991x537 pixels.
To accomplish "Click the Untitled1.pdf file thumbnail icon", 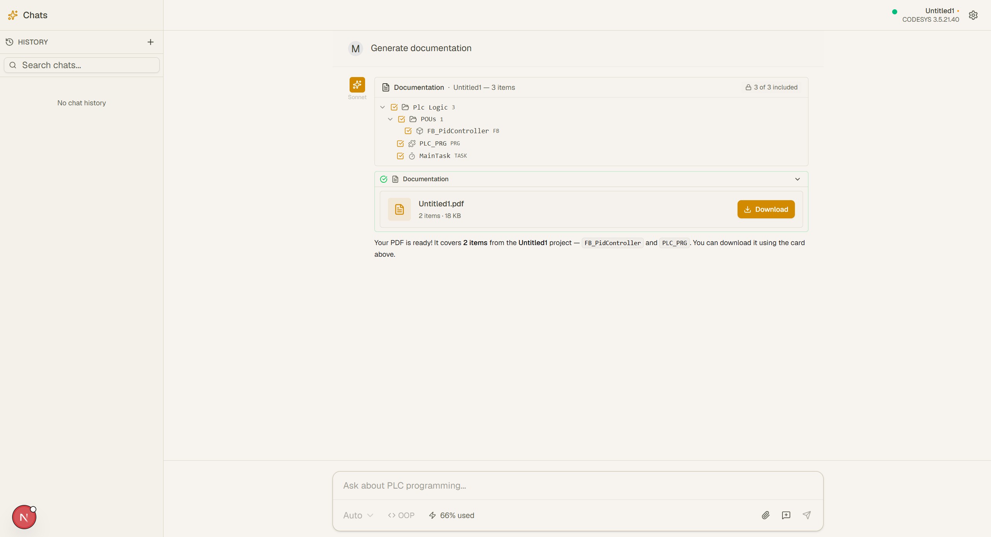I will pyautogui.click(x=399, y=209).
